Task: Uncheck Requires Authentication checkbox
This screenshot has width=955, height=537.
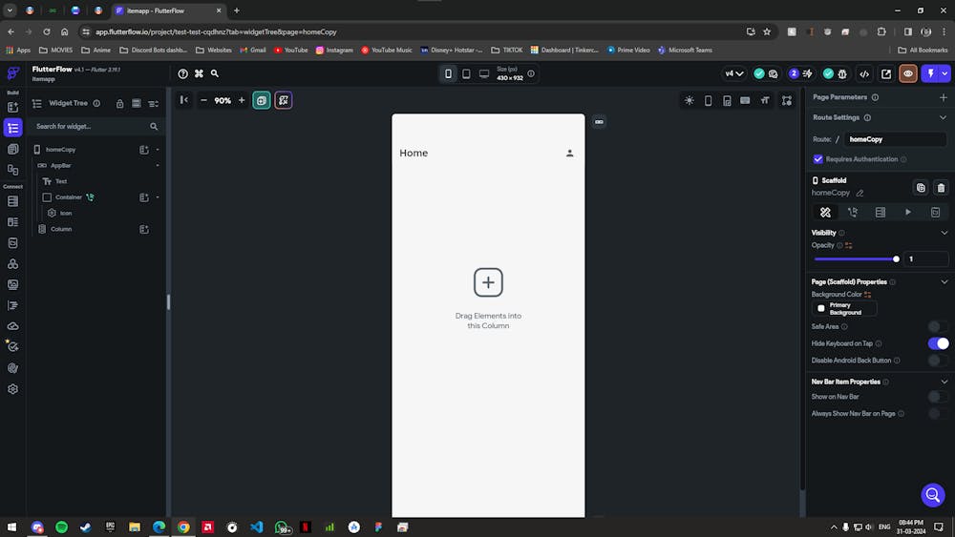Action: tap(818, 159)
